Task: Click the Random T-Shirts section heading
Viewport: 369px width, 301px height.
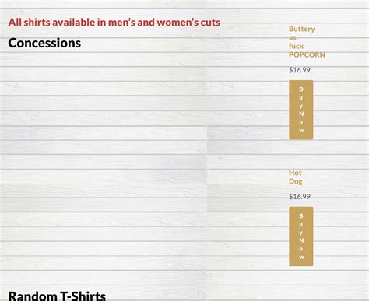Action: [x=57, y=296]
